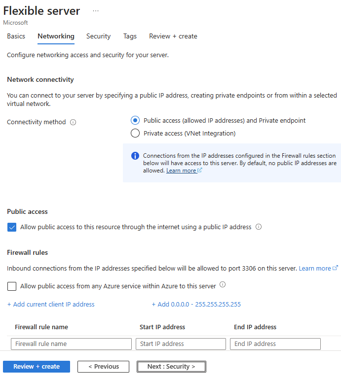Switch to the Basics tab

coord(16,36)
